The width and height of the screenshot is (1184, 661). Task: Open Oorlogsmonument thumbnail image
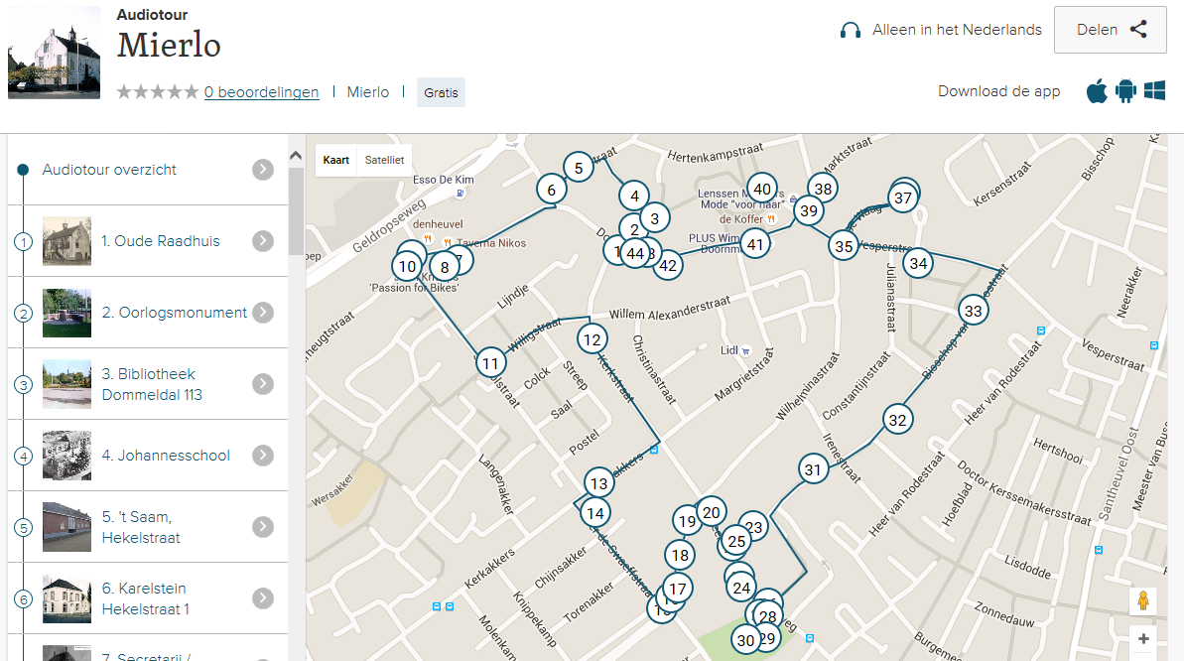pos(67,313)
